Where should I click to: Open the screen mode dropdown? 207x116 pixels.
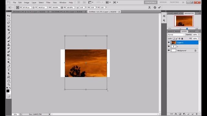(x=115, y=2)
